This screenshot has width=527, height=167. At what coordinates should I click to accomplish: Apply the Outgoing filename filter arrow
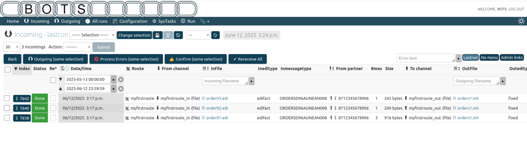click(503, 81)
